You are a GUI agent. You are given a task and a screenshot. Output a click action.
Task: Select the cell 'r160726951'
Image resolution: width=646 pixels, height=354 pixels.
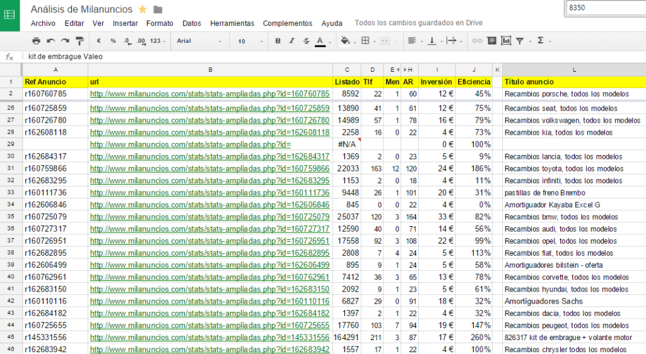pyautogui.click(x=55, y=241)
